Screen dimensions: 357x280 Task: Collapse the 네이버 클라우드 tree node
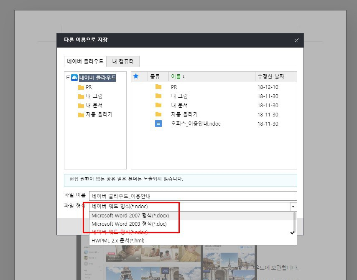[x=68, y=77]
